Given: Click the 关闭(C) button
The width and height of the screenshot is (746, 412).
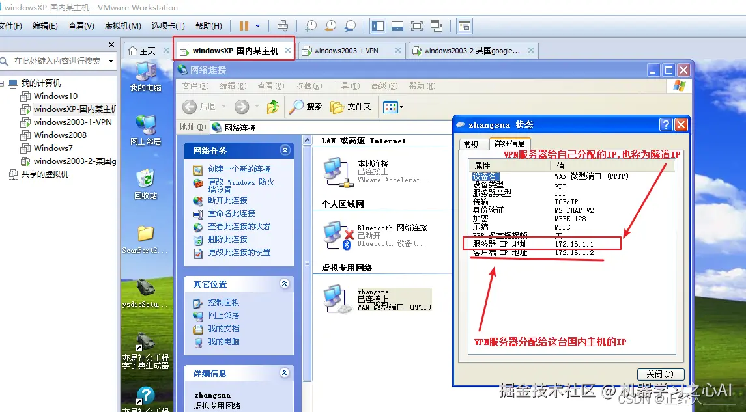Looking at the screenshot, I should click(661, 374).
